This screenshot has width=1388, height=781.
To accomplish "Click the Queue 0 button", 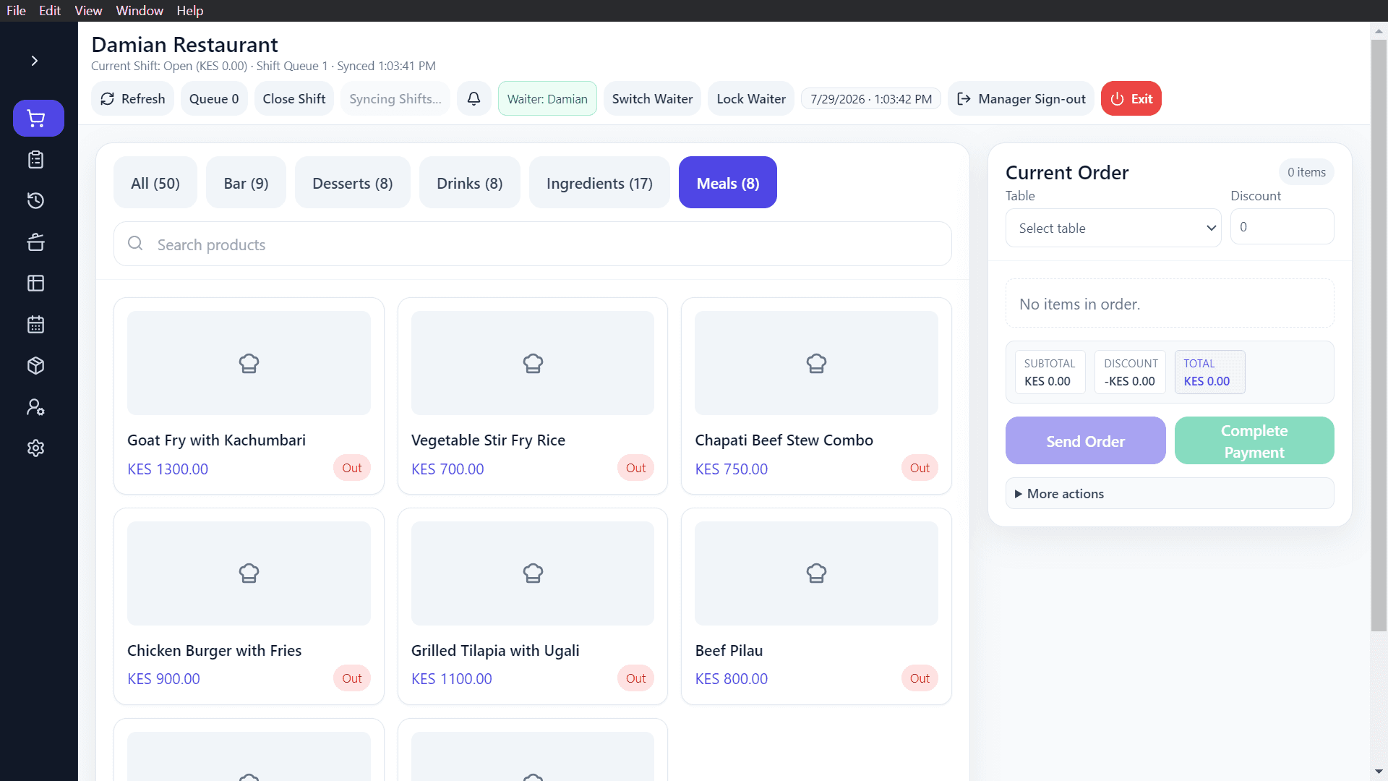I will coord(214,98).
